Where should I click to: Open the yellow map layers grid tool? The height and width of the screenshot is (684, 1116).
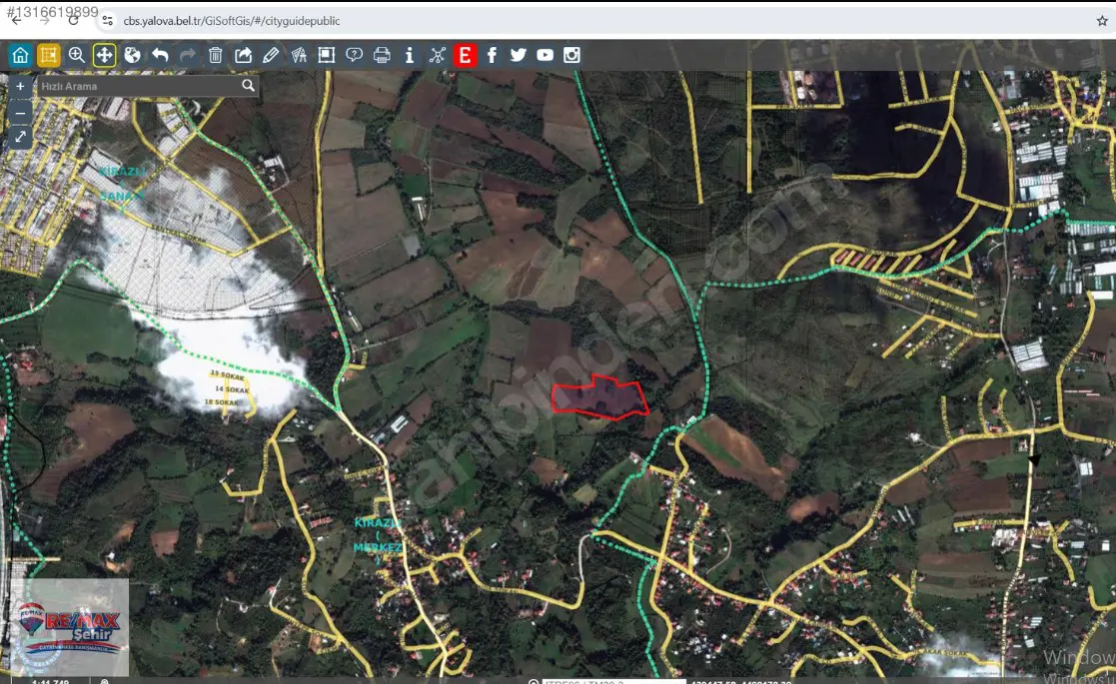tap(48, 55)
